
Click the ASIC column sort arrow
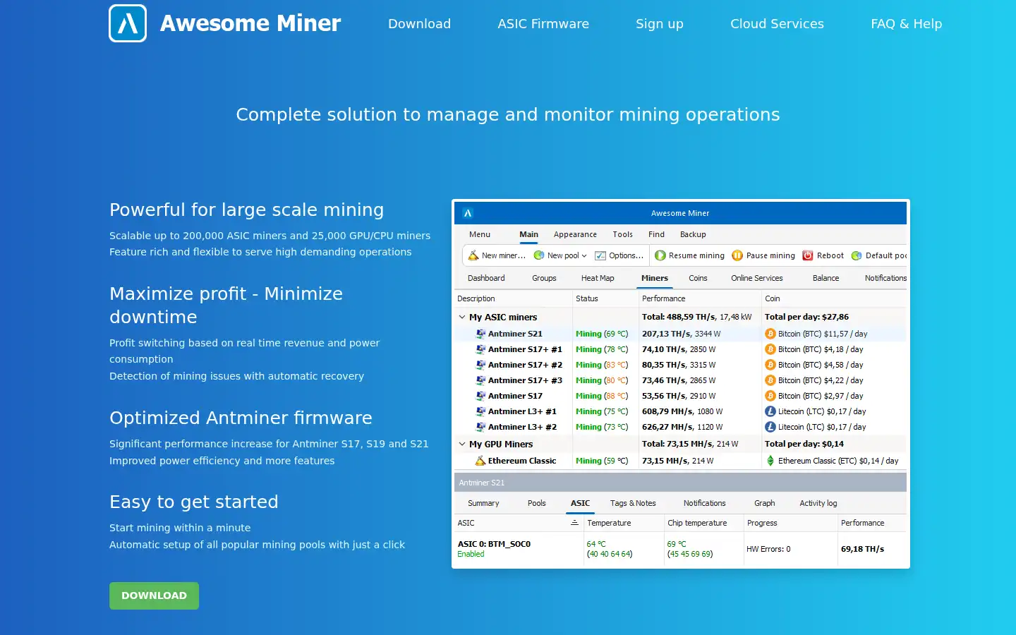(x=574, y=523)
